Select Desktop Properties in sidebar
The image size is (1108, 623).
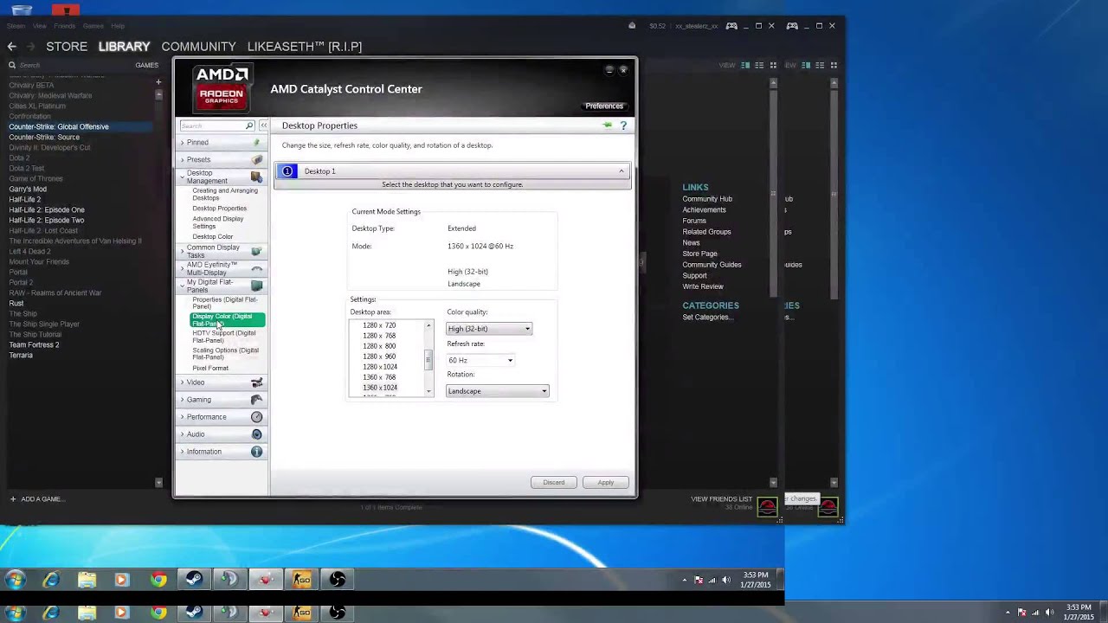tap(219, 209)
